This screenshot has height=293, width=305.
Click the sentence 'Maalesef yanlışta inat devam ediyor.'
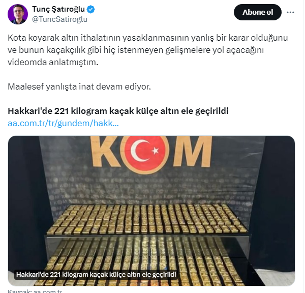click(79, 86)
